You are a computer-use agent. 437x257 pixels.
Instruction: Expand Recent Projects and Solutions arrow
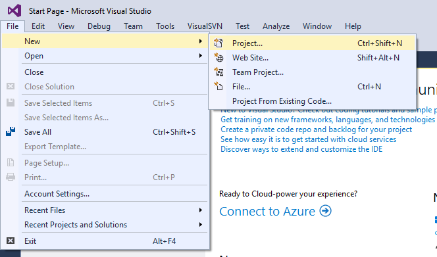200,224
